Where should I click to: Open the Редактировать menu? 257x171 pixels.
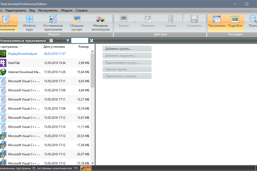[x=16, y=10]
